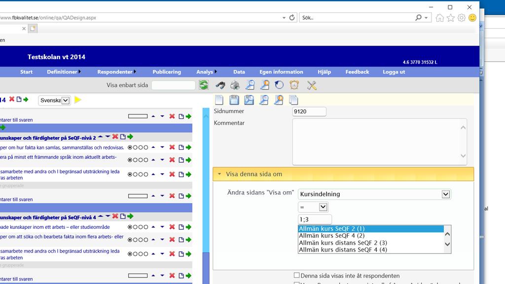
Task: Click the browser home icon
Action: tap(439, 18)
